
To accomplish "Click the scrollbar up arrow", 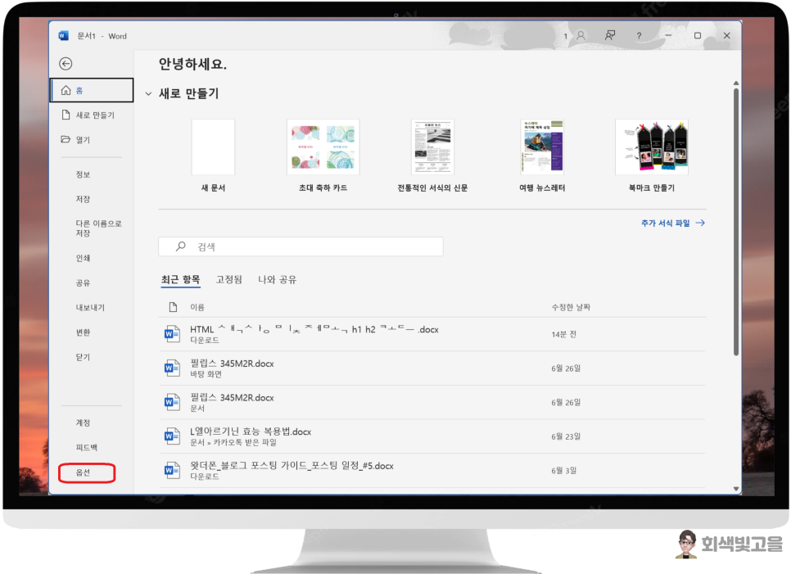I will tap(736, 83).
